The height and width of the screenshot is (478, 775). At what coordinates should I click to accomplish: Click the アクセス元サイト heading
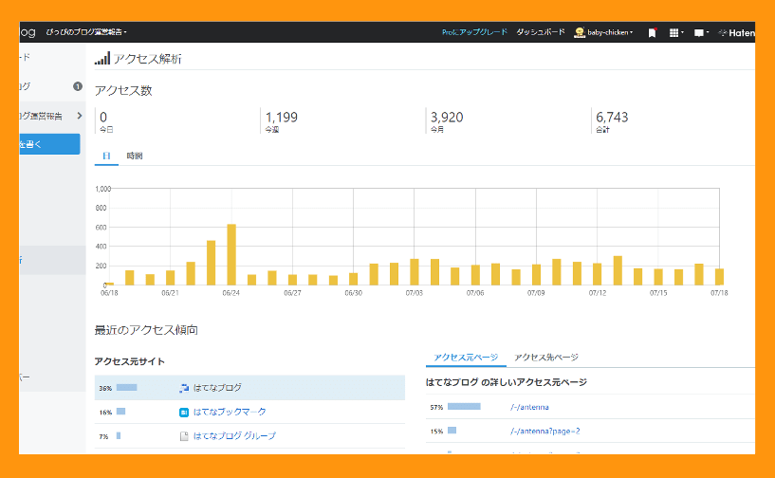click(x=130, y=361)
